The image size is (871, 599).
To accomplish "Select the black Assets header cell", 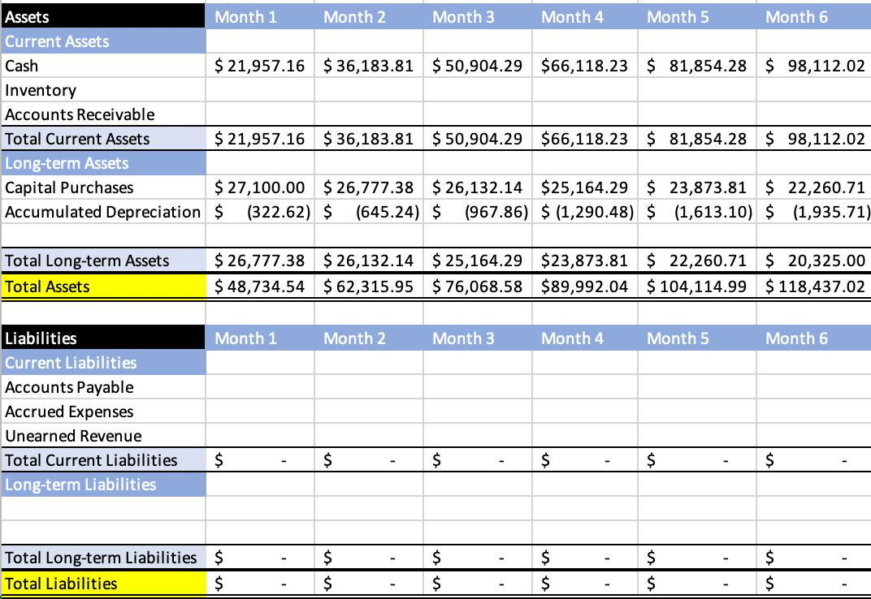I will pos(103,17).
